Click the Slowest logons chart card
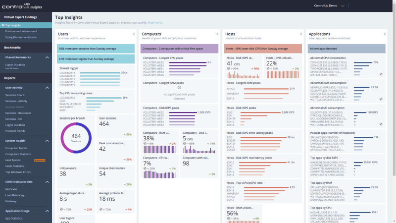396x223 pixels. 96,77
